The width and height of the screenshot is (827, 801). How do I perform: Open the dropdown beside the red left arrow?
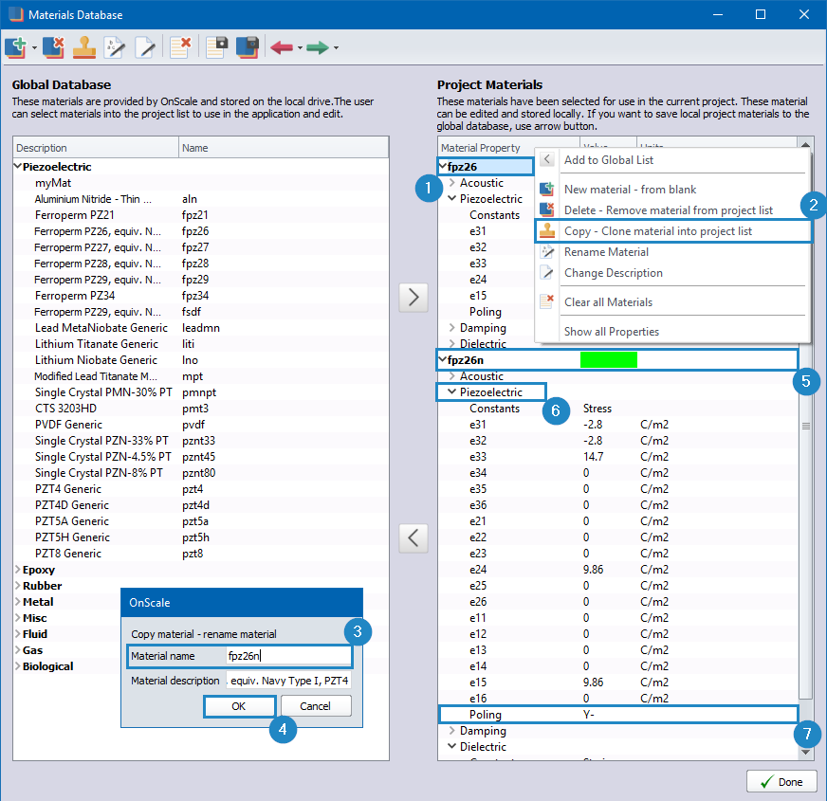click(300, 48)
